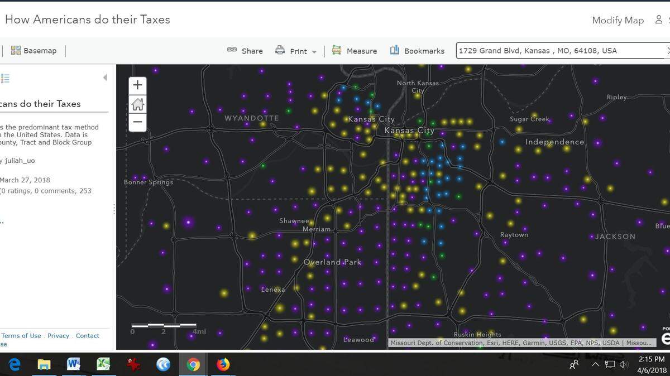The image size is (670, 376).
Task: Click the map title How Americans do their Taxes
Action: point(87,20)
